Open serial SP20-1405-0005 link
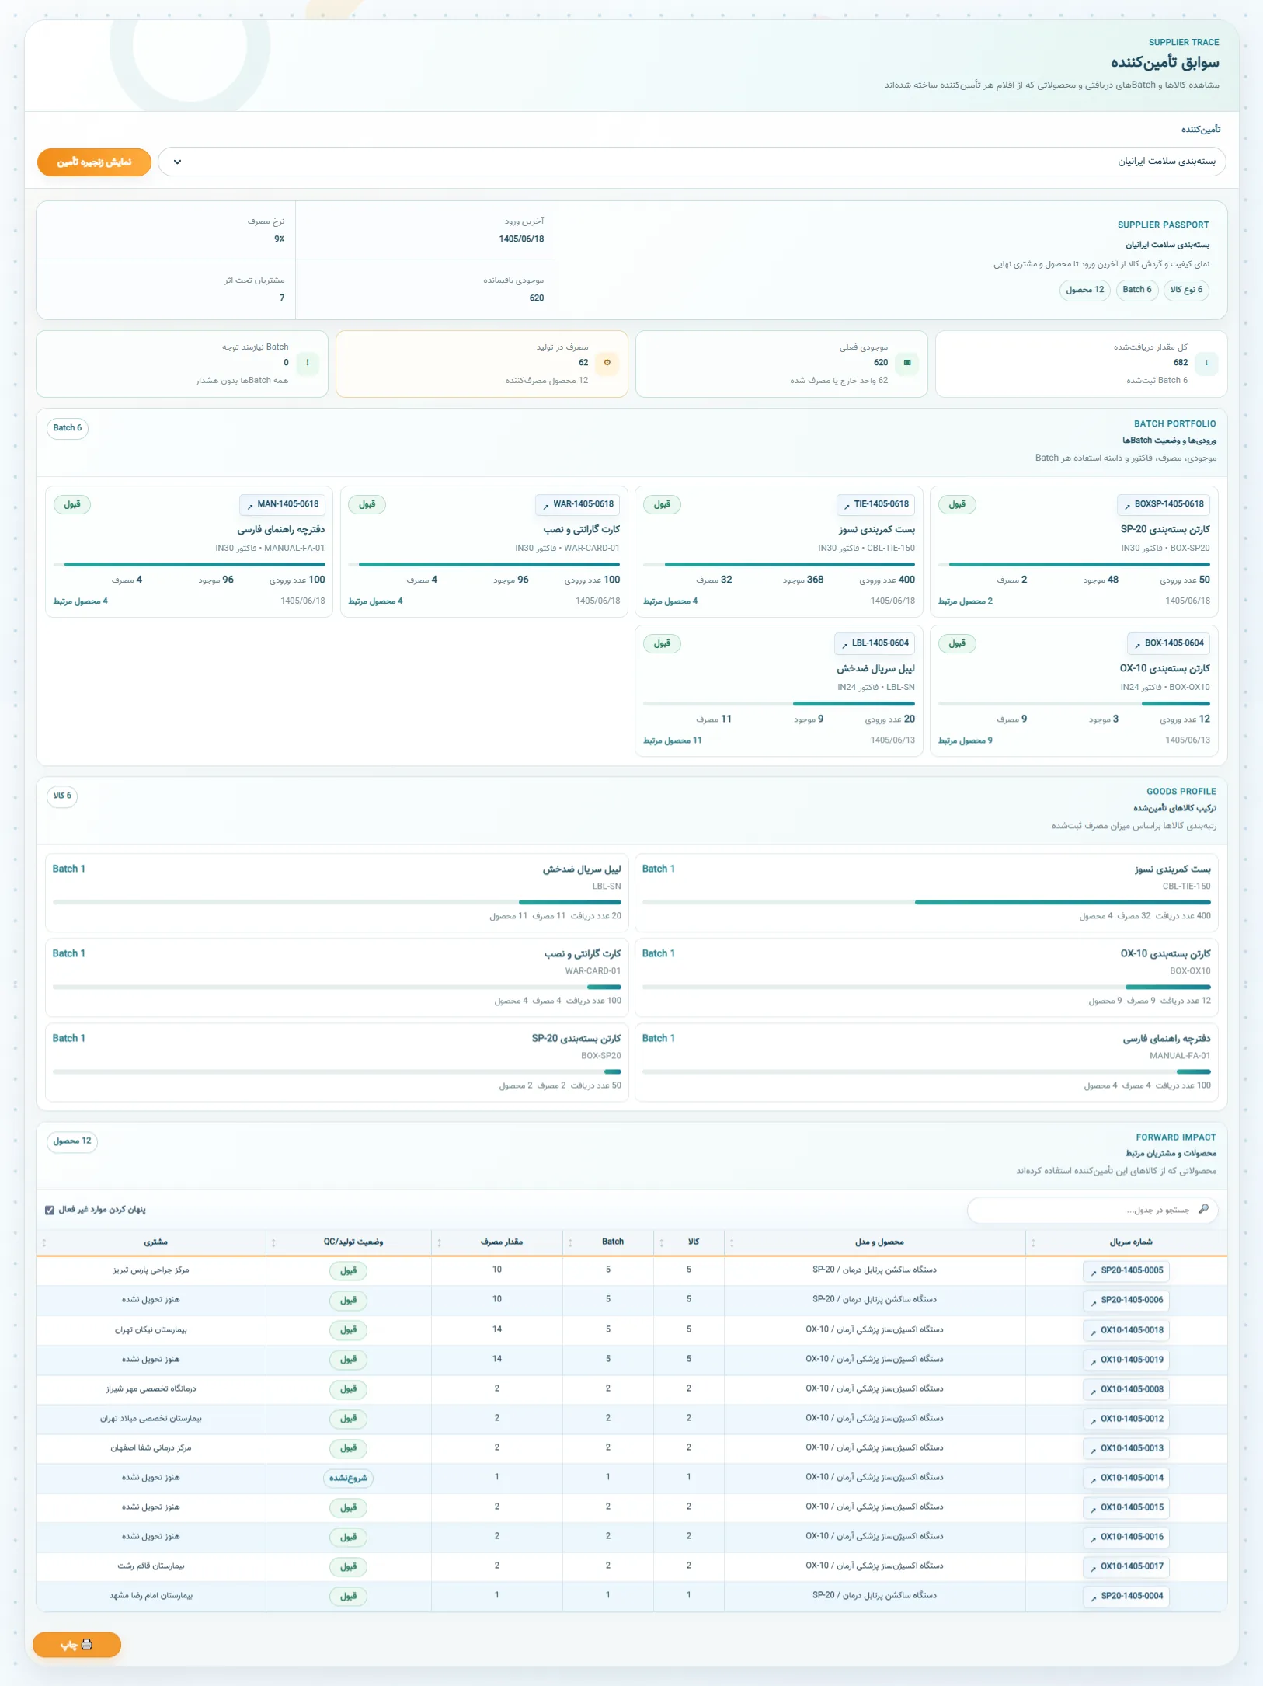This screenshot has width=1263, height=1686. (1126, 1271)
